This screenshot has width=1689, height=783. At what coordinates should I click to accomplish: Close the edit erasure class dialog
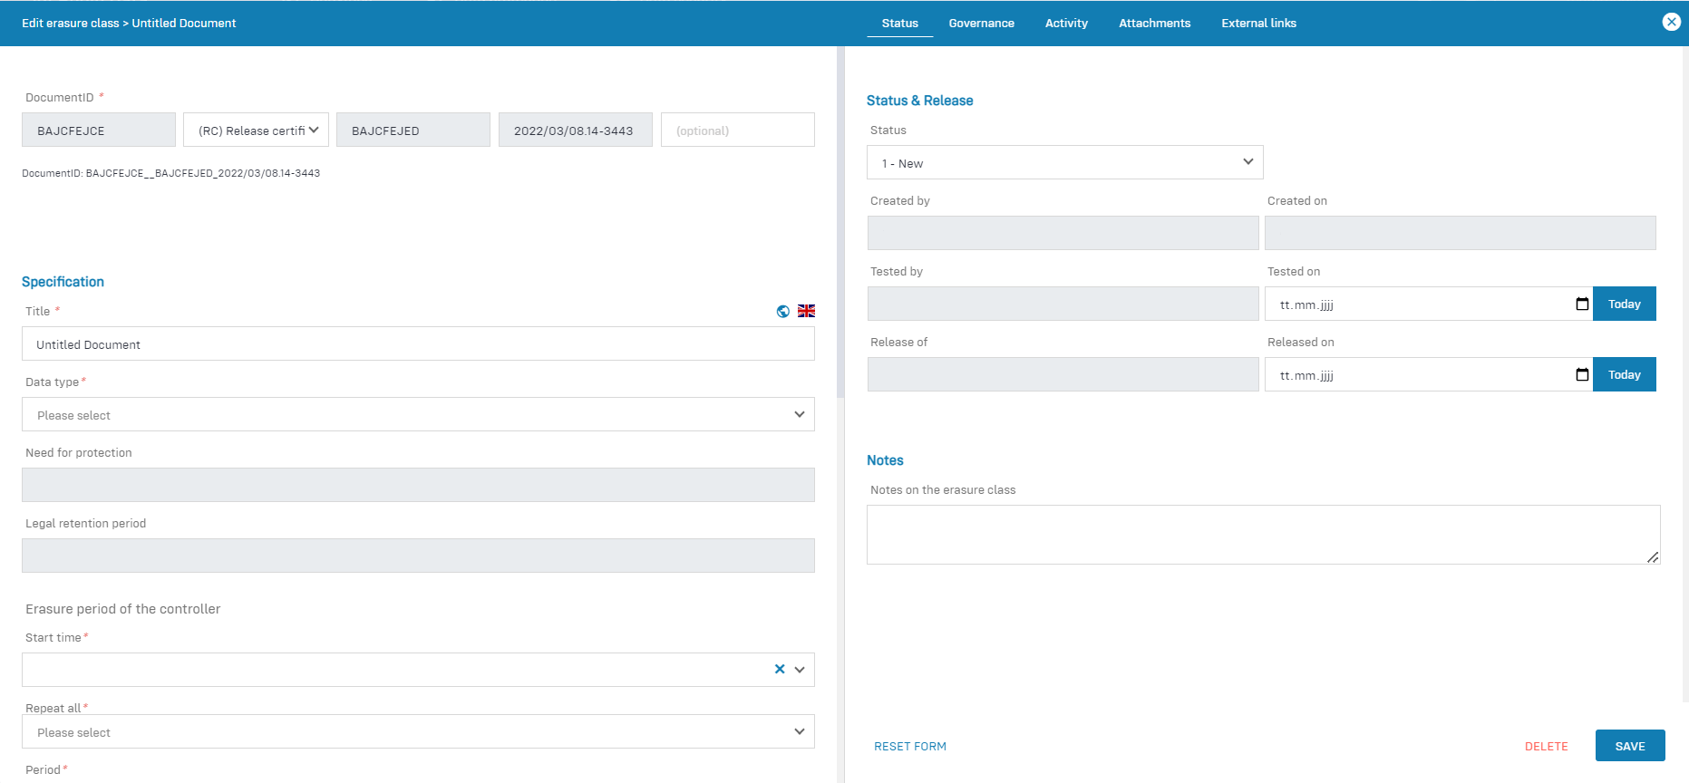(x=1671, y=22)
